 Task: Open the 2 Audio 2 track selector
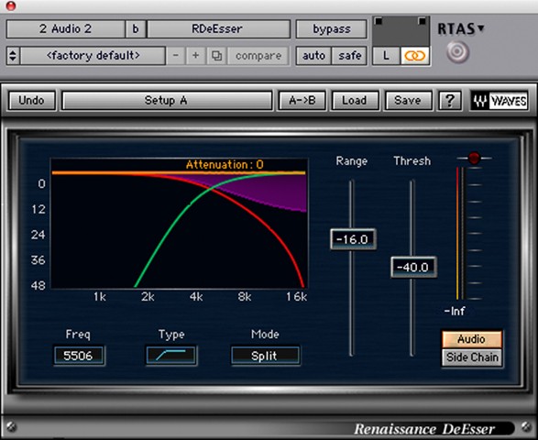[66, 29]
